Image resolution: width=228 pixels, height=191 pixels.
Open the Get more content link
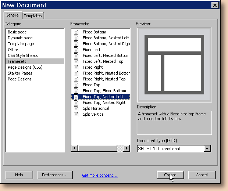coord(100,175)
